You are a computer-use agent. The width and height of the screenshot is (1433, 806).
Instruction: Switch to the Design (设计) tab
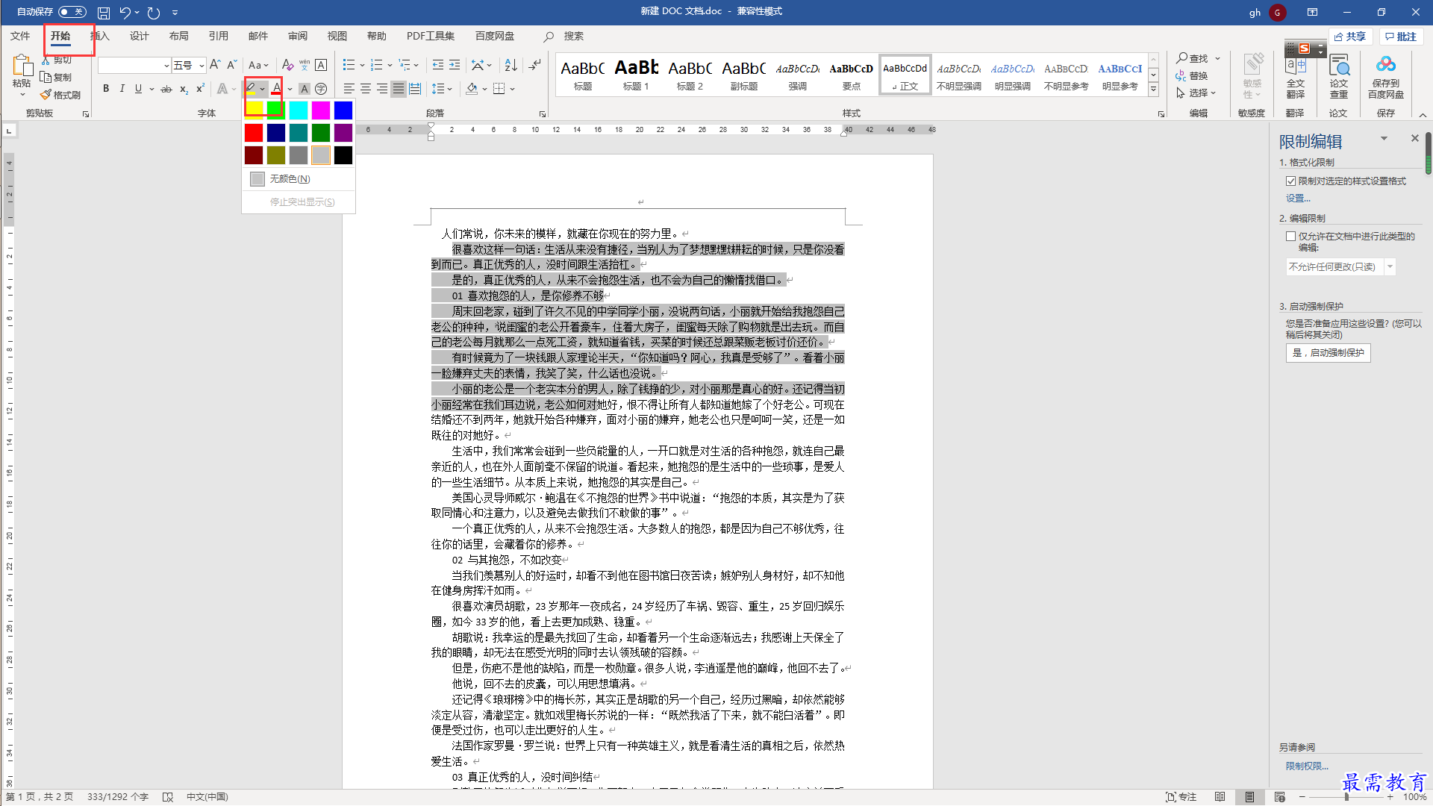140,36
